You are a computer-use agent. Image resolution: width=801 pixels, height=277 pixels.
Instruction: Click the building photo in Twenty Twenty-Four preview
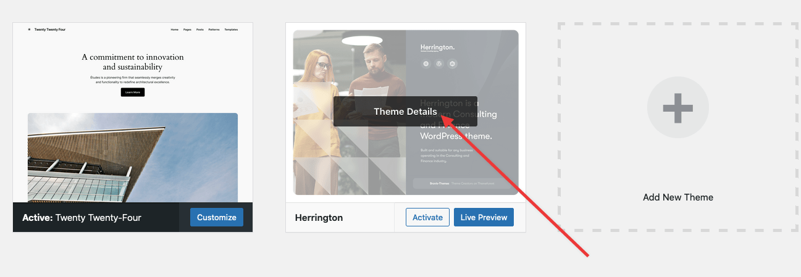[x=133, y=157]
